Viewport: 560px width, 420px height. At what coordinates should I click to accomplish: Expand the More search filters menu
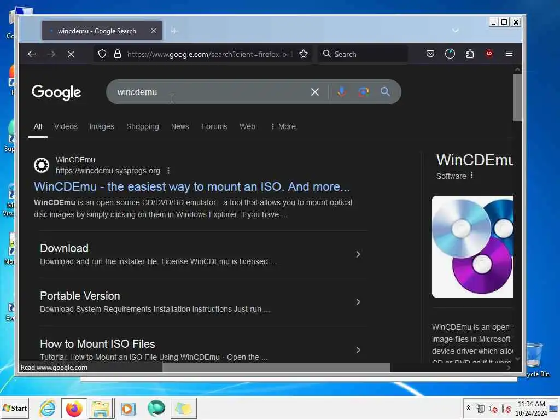pos(283,126)
